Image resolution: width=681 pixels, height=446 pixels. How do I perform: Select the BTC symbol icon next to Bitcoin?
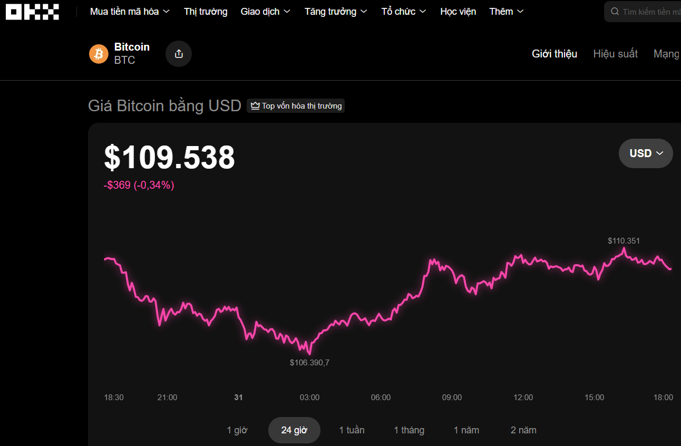99,53
